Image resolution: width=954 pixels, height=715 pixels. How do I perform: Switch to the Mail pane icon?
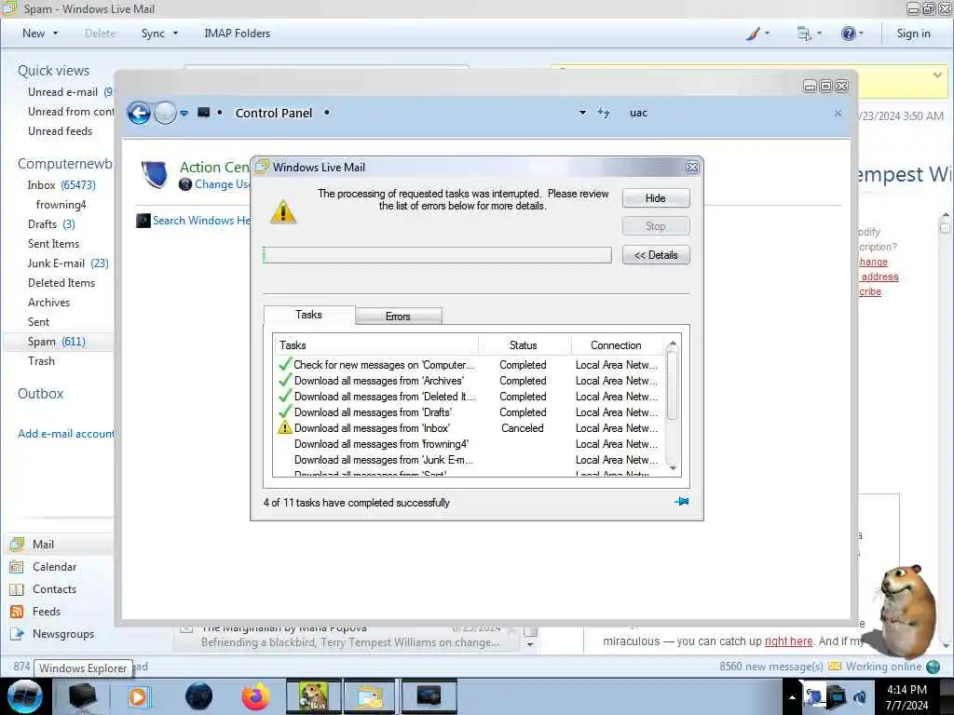coord(17,544)
